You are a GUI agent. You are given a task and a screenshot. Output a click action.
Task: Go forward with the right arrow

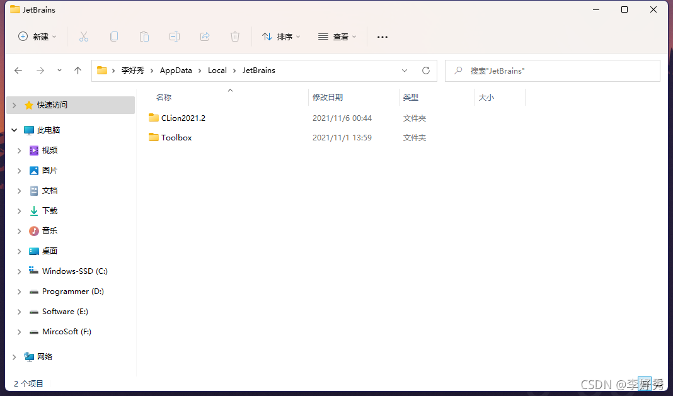click(x=40, y=71)
